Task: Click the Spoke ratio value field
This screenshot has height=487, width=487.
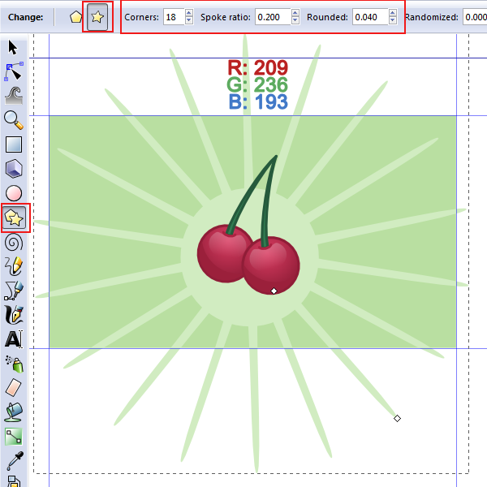Action: (273, 17)
